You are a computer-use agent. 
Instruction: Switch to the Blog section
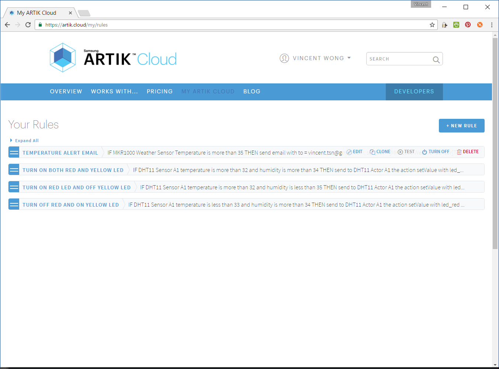[252, 92]
